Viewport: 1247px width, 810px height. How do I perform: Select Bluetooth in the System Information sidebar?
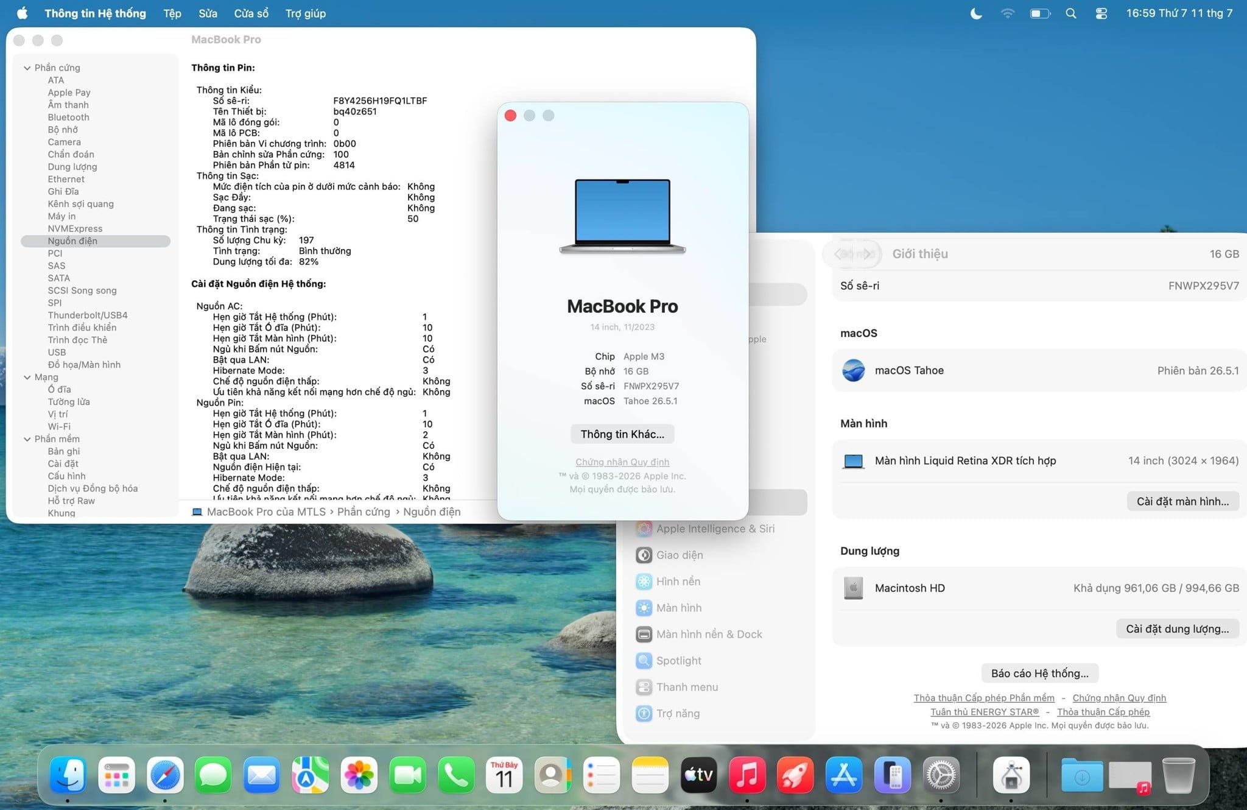click(68, 118)
